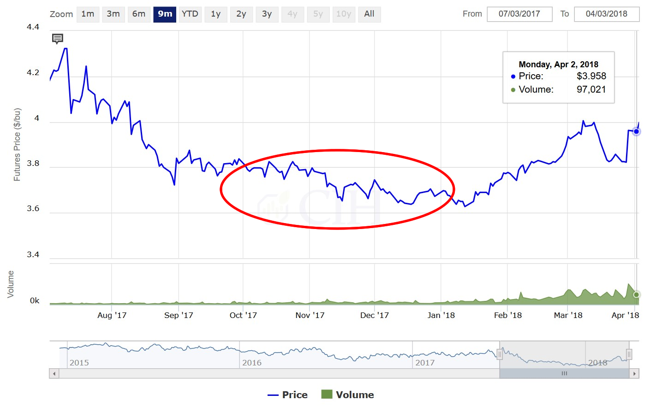650x406 pixels.
Task: Click the tooltip volume value 97,021
Action: pos(591,89)
